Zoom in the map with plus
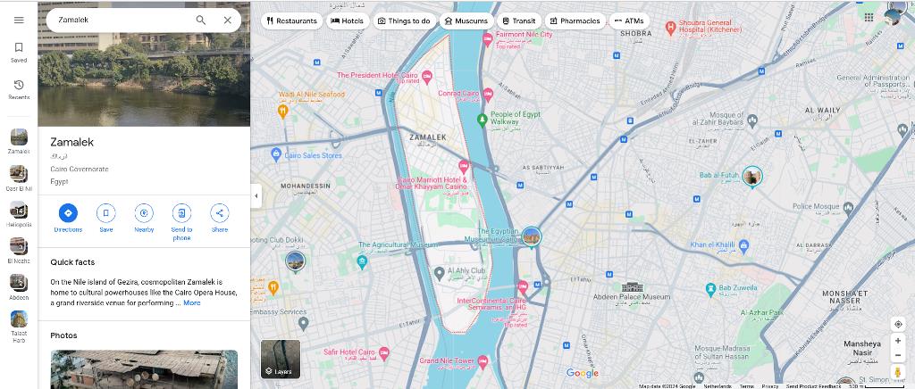The image size is (915, 389). 898,341
